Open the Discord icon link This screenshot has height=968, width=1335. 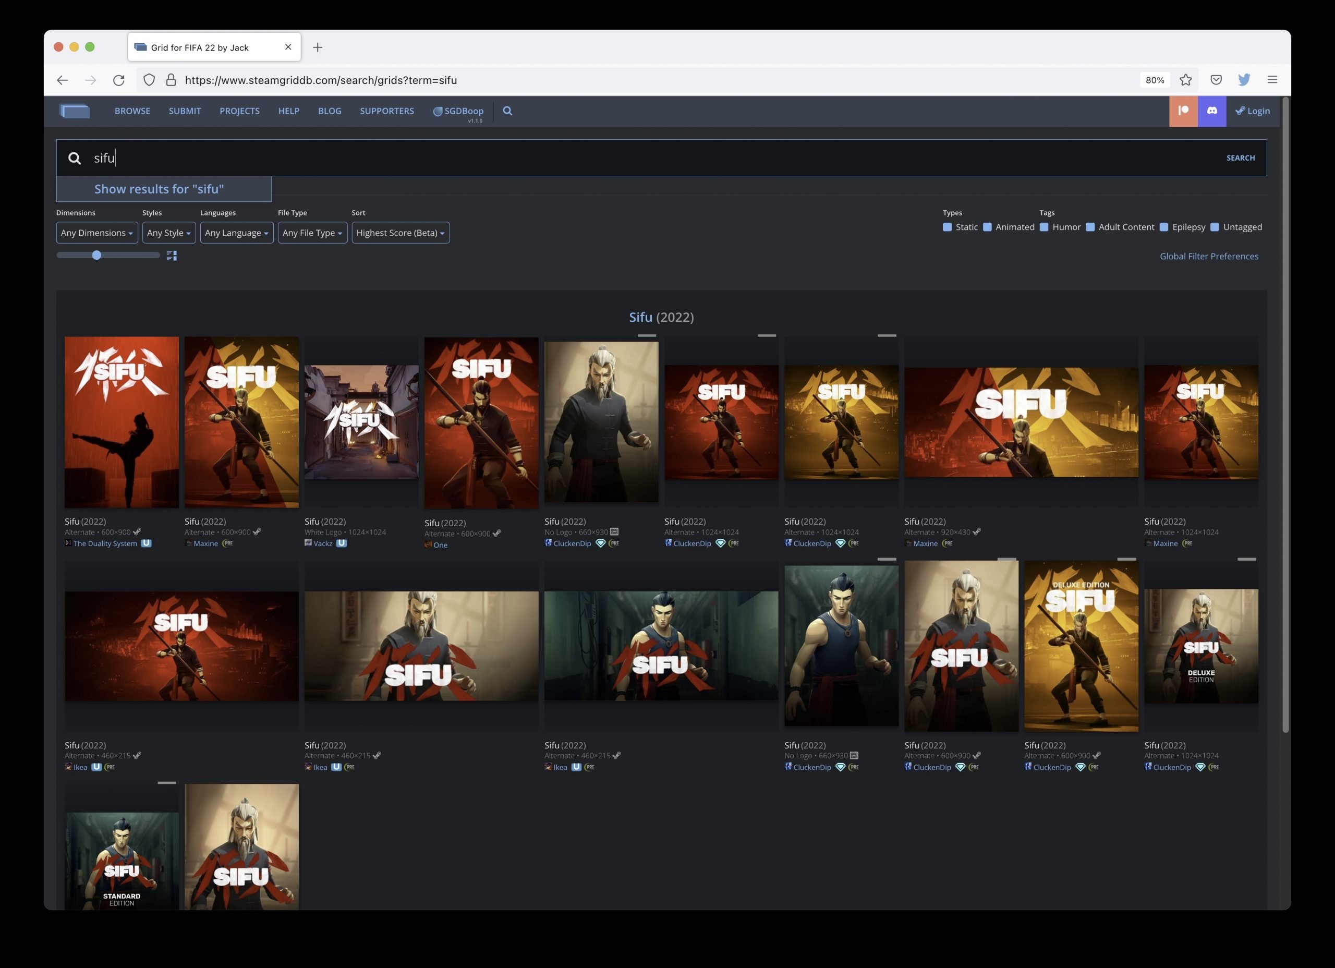[x=1212, y=111]
